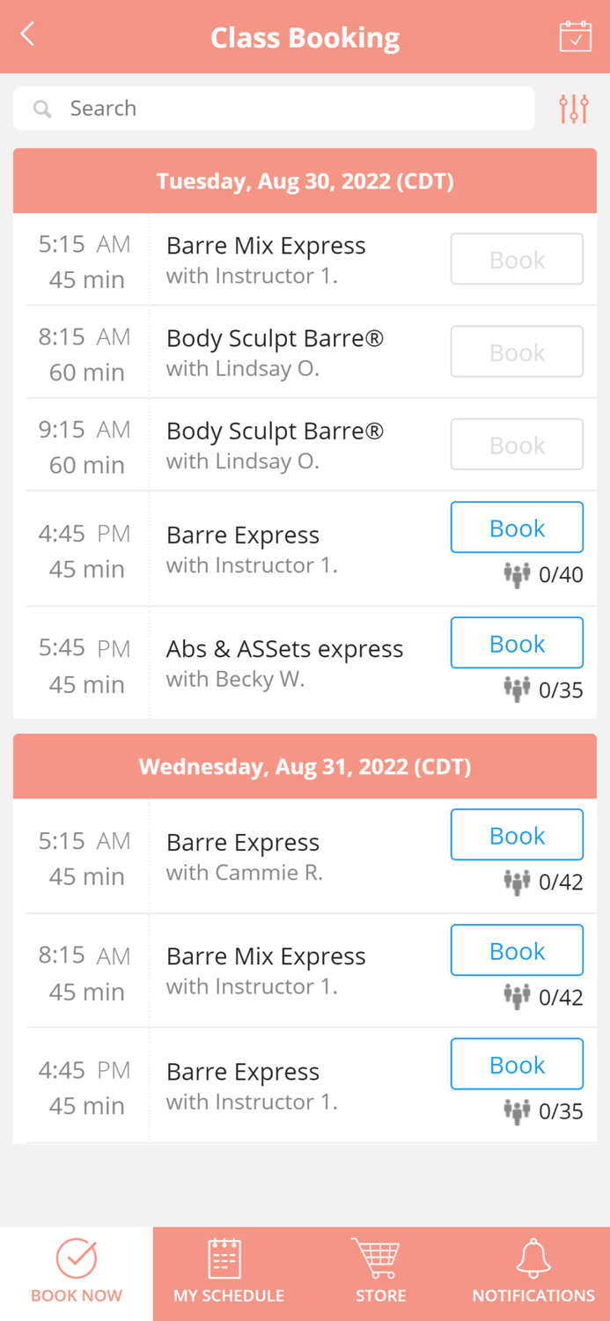Book the 8:15 AM Barre Mix Express on Wednesday
This screenshot has height=1321, width=610.
tap(517, 949)
